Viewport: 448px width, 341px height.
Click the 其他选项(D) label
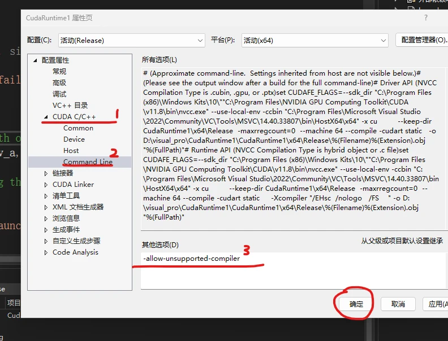coord(160,244)
